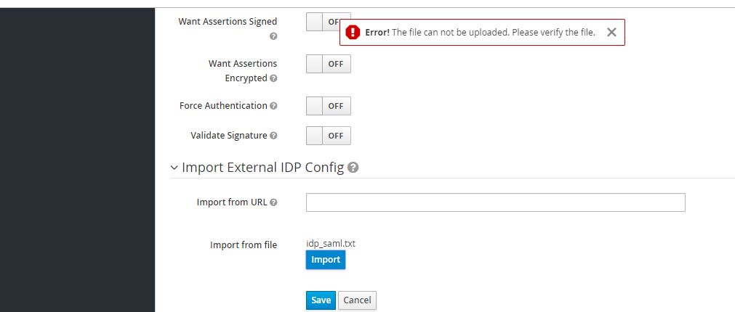This screenshot has height=312, width=735.
Task: Cancel the configuration changes
Action: tap(357, 300)
